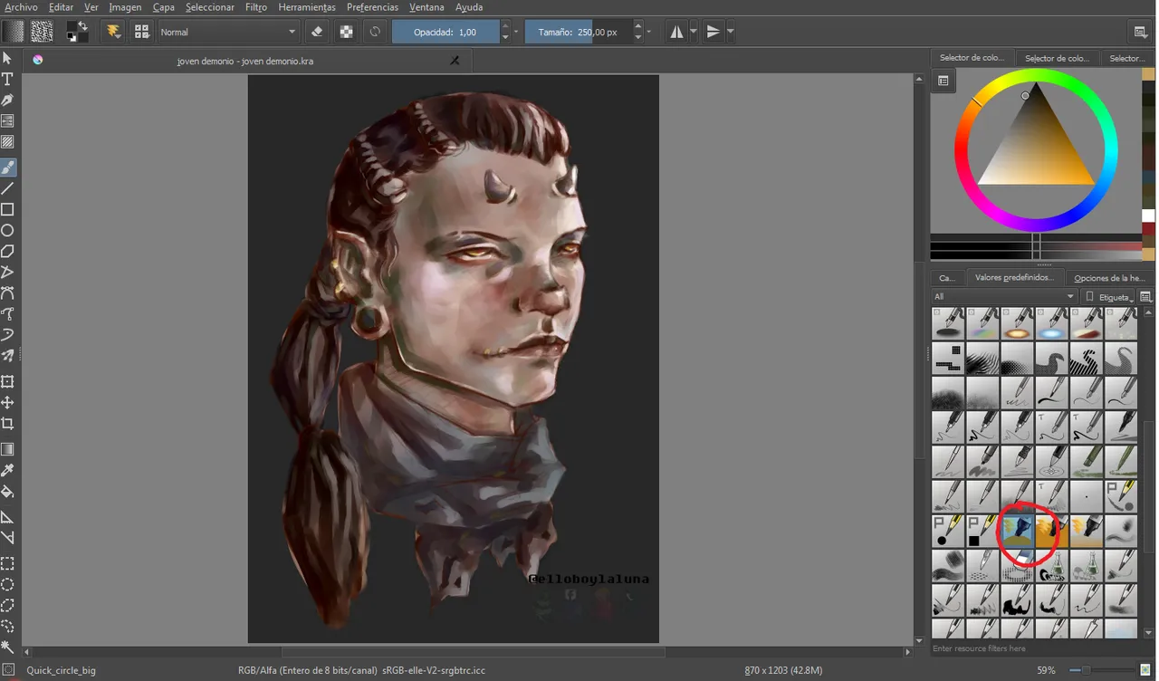This screenshot has width=1159, height=681.
Task: Select the Polygon tool
Action: tap(7, 251)
